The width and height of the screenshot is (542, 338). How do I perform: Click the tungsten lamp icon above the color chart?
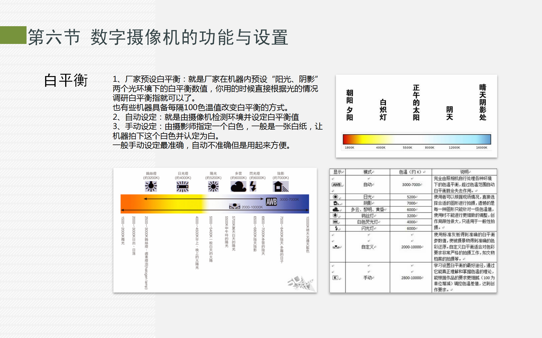(151, 186)
